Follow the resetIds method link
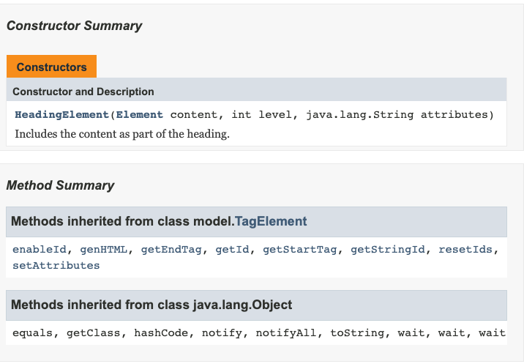 pyautogui.click(x=465, y=250)
